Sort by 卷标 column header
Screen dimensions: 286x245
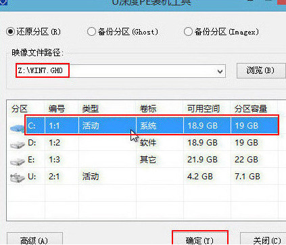coord(148,109)
